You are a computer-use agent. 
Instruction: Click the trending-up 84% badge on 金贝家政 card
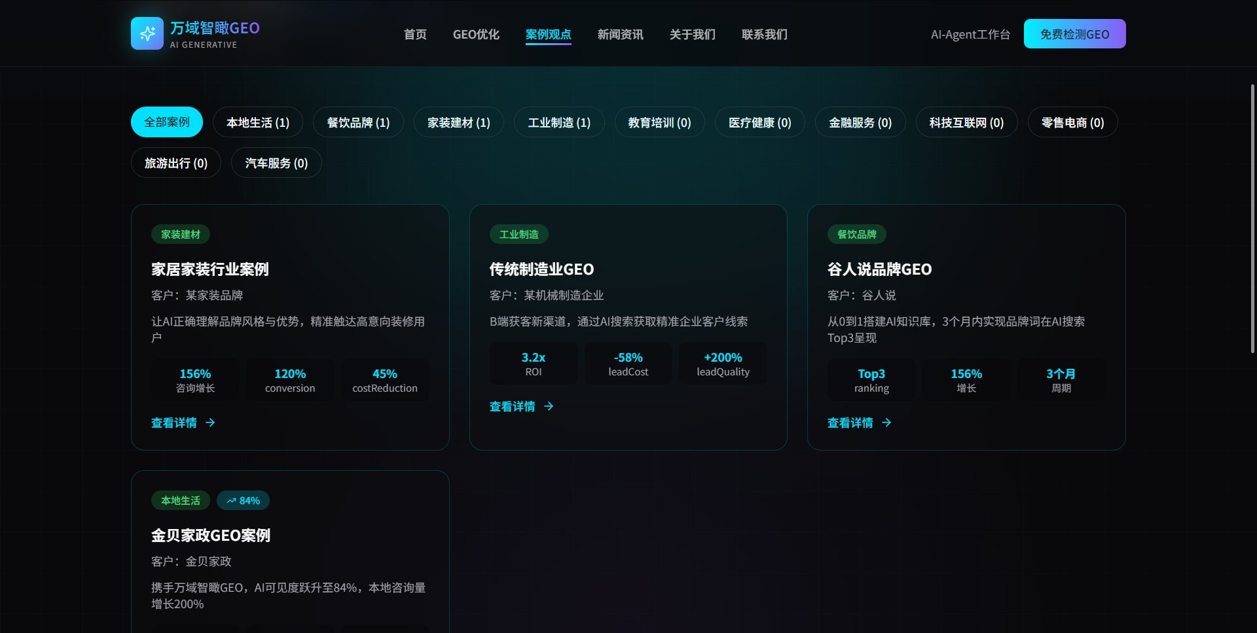[x=243, y=500]
